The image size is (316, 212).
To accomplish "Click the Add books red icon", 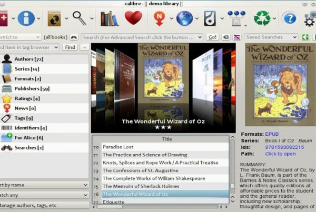I will coord(4,18).
